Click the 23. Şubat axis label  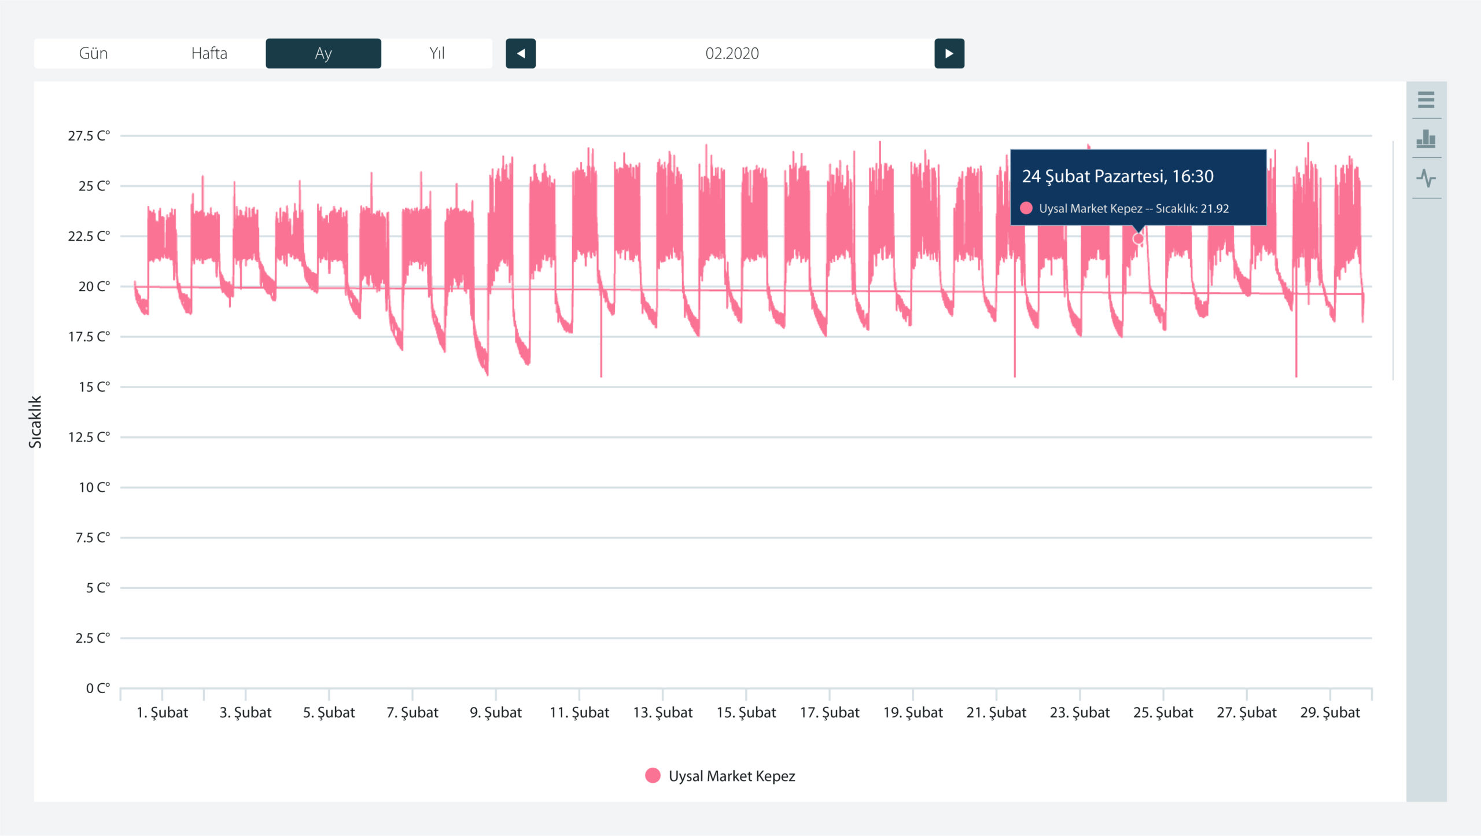point(1080,712)
